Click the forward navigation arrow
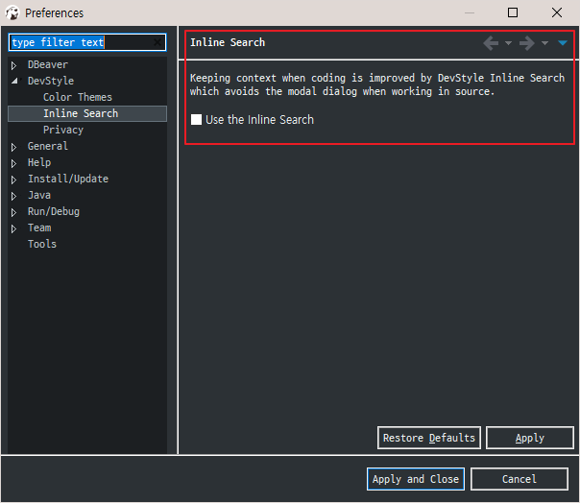The height and width of the screenshot is (503, 580). [x=527, y=43]
